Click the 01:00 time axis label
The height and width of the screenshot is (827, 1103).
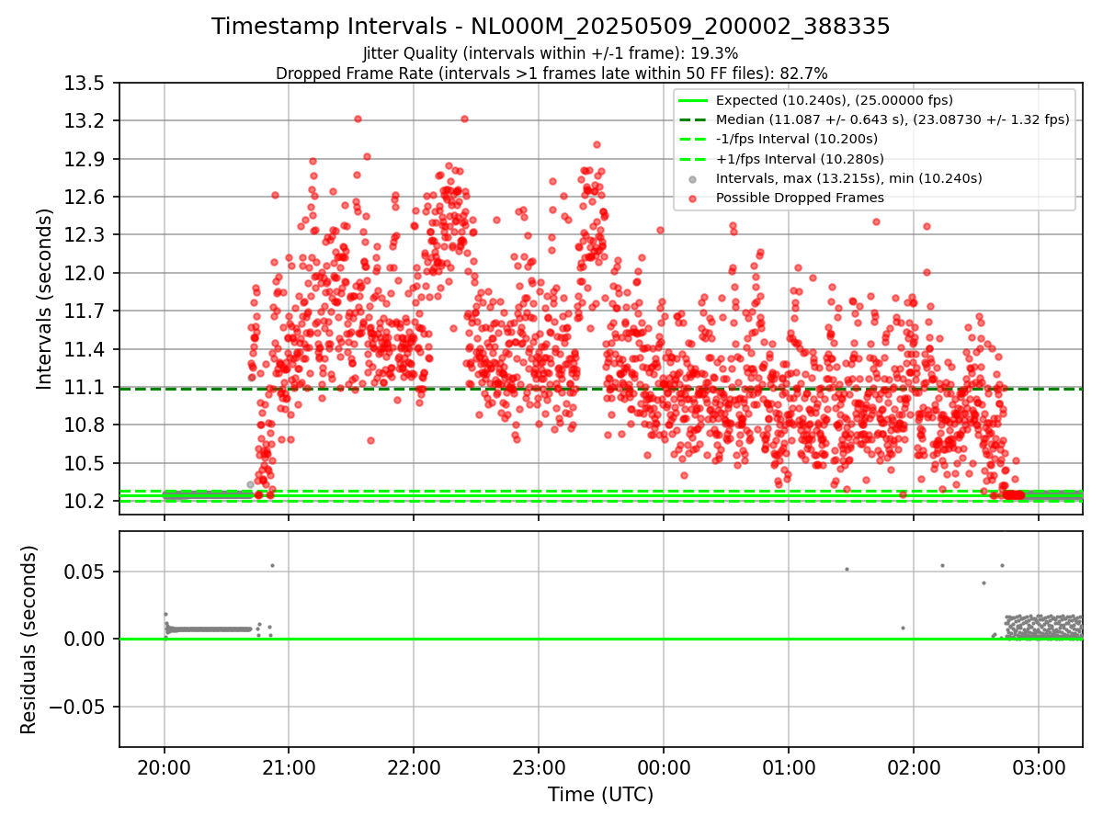coord(789,766)
